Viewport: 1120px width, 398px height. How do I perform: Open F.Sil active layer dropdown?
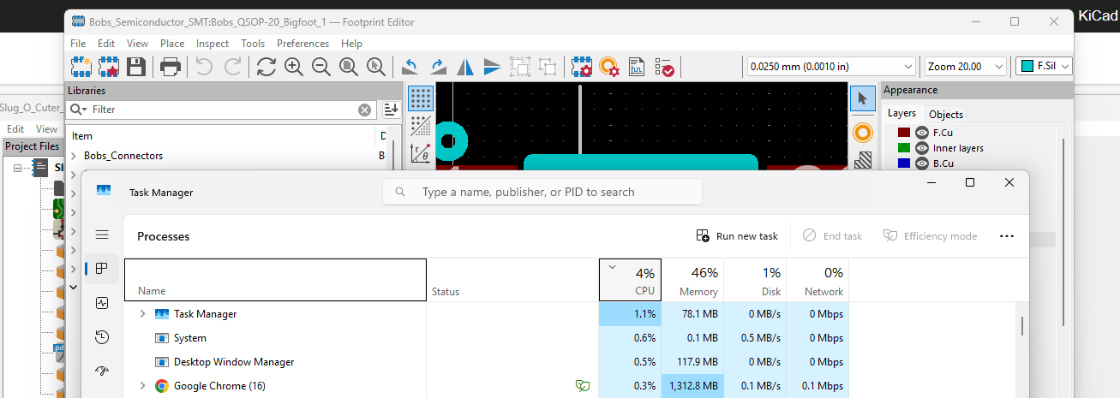pyautogui.click(x=1044, y=67)
